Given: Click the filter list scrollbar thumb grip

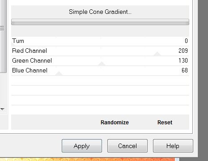Looking at the screenshot, I should [2, 28].
